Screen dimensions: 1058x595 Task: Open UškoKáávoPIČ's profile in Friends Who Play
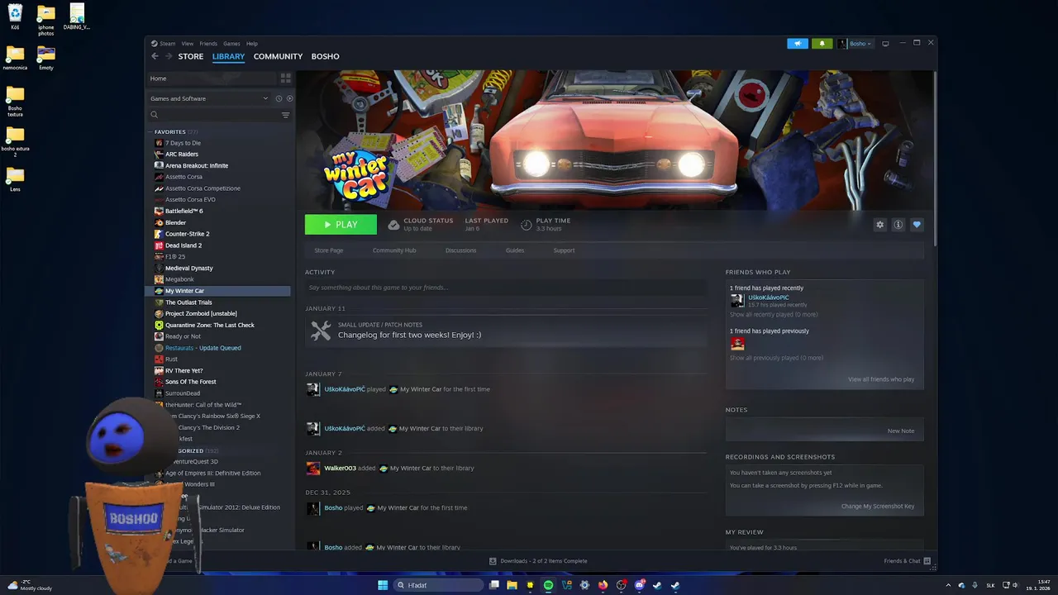(x=769, y=297)
